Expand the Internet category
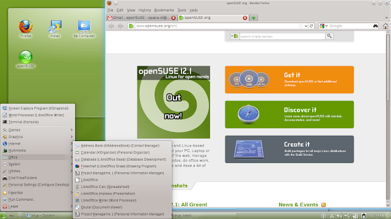The width and height of the screenshot is (391, 219). pos(38,144)
